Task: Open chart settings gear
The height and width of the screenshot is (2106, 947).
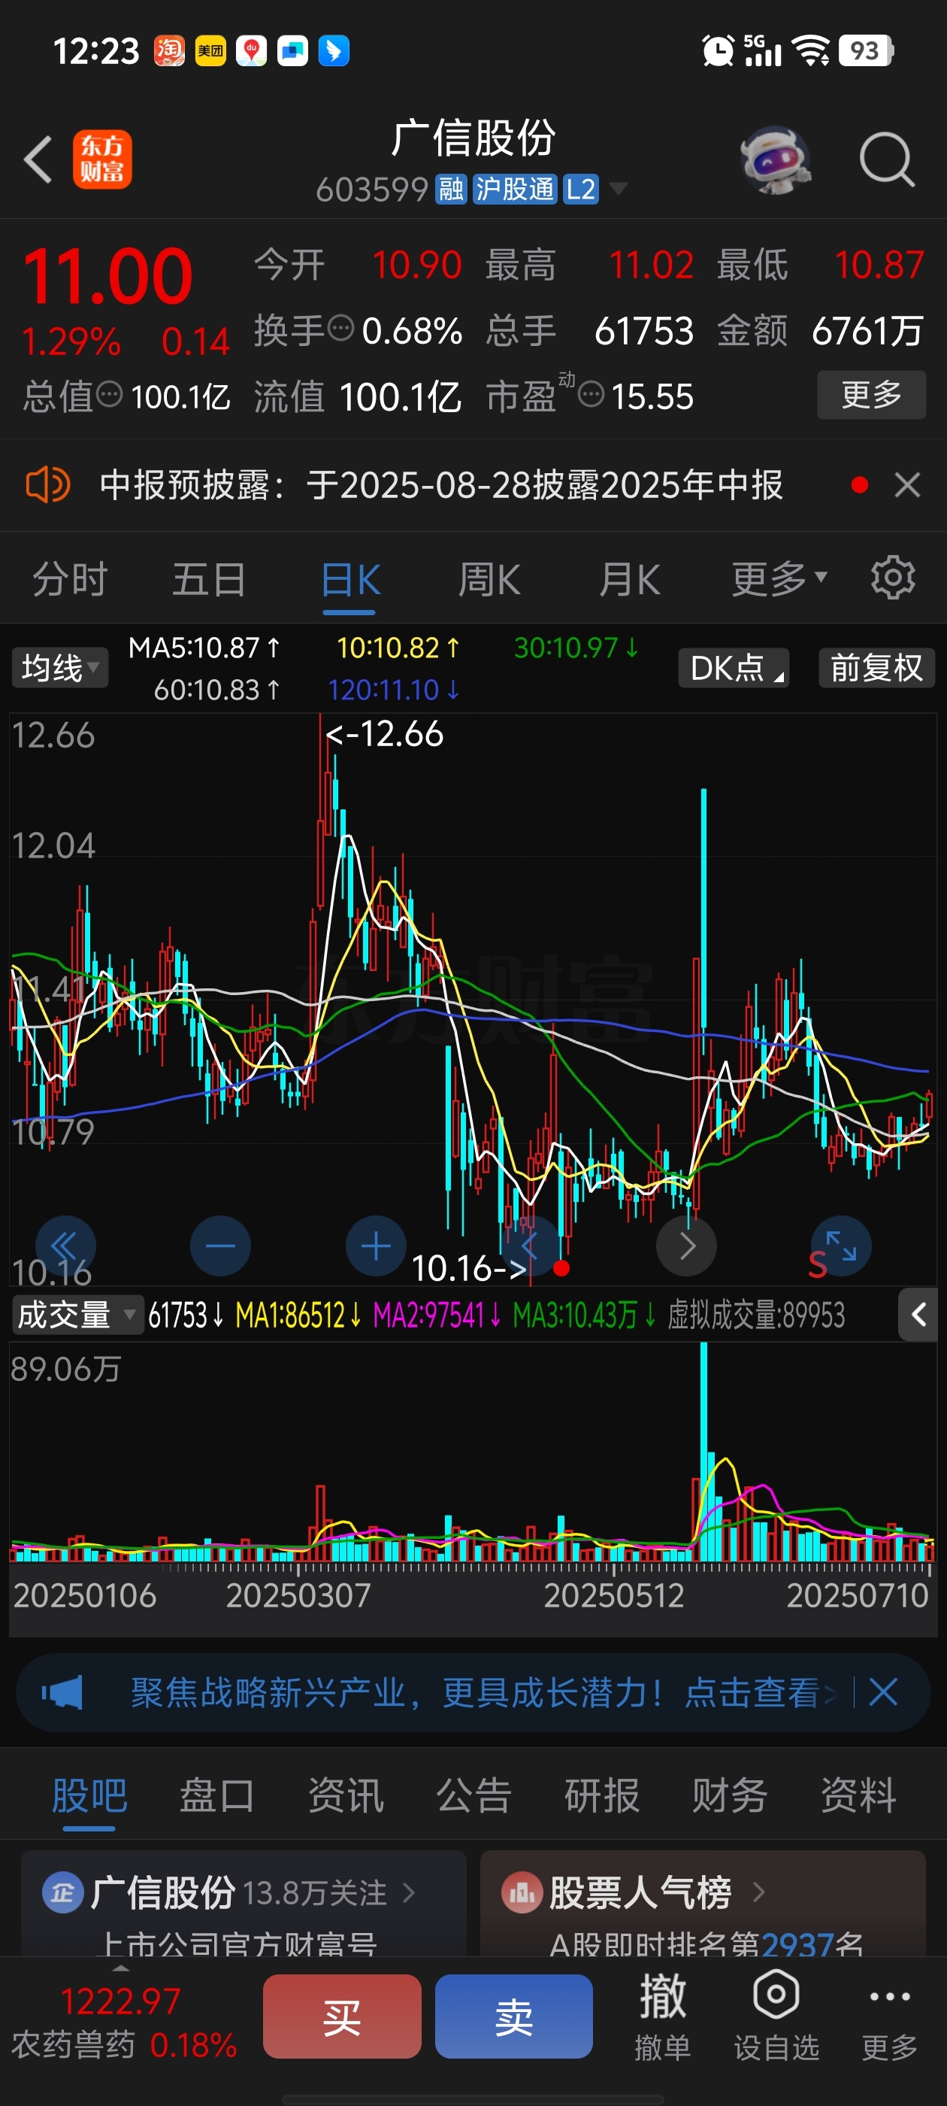Action: (892, 578)
